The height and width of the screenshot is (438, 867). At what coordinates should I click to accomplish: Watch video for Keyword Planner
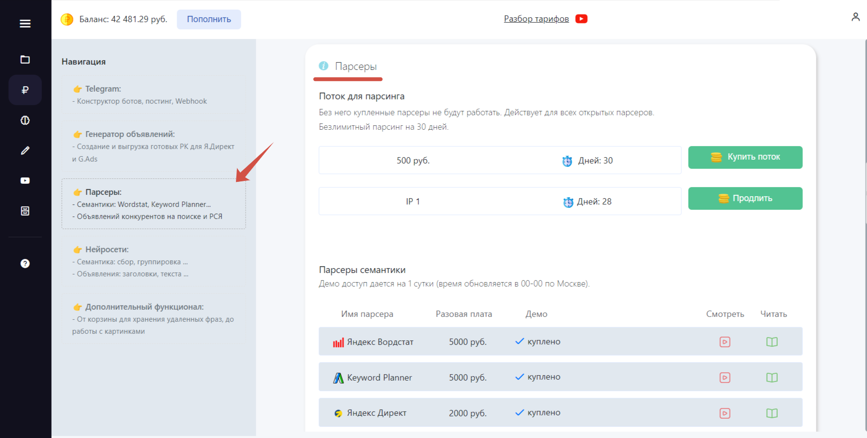tap(725, 377)
